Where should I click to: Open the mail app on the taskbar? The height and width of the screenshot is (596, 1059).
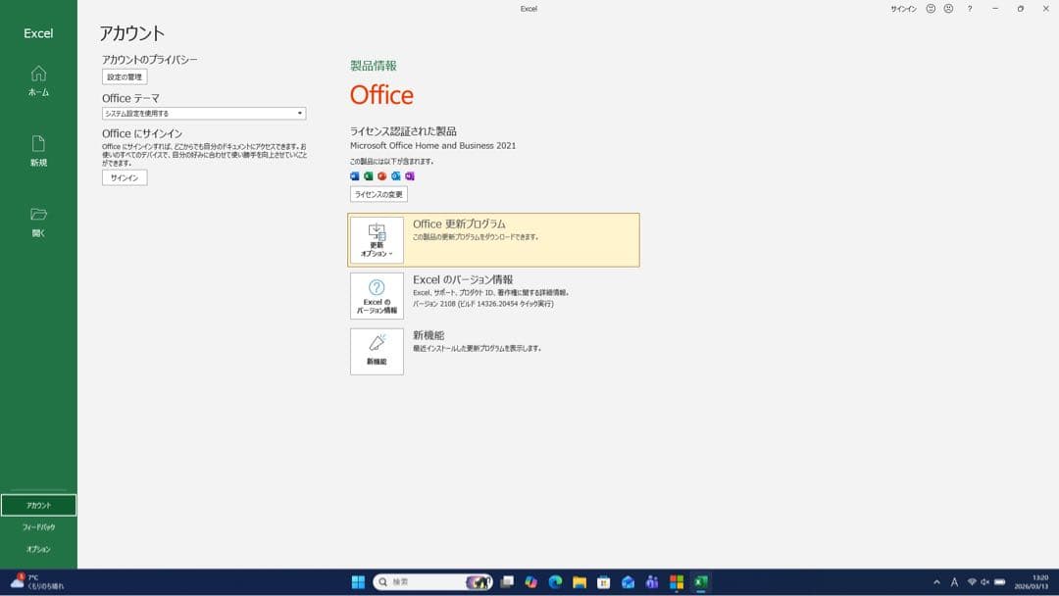(x=629, y=582)
